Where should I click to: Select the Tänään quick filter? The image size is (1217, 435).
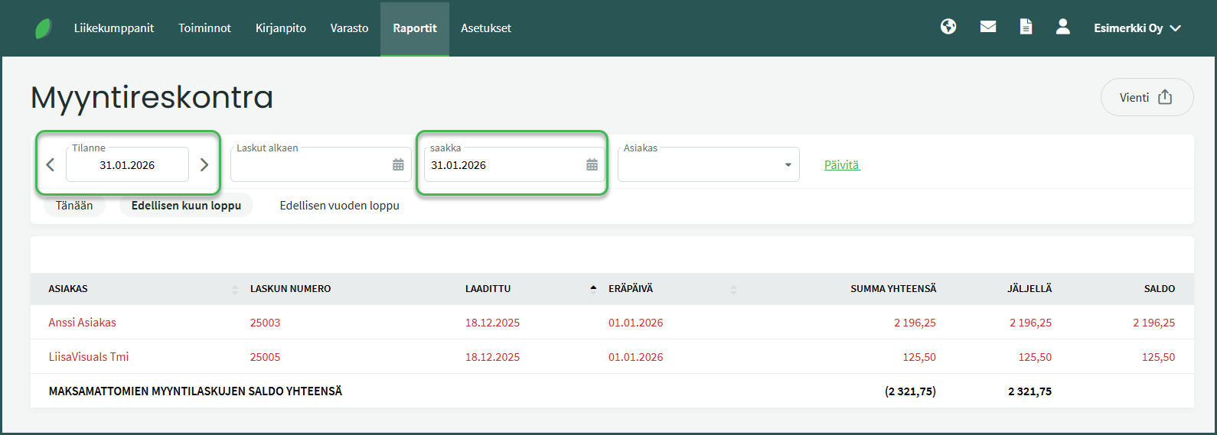pos(74,206)
